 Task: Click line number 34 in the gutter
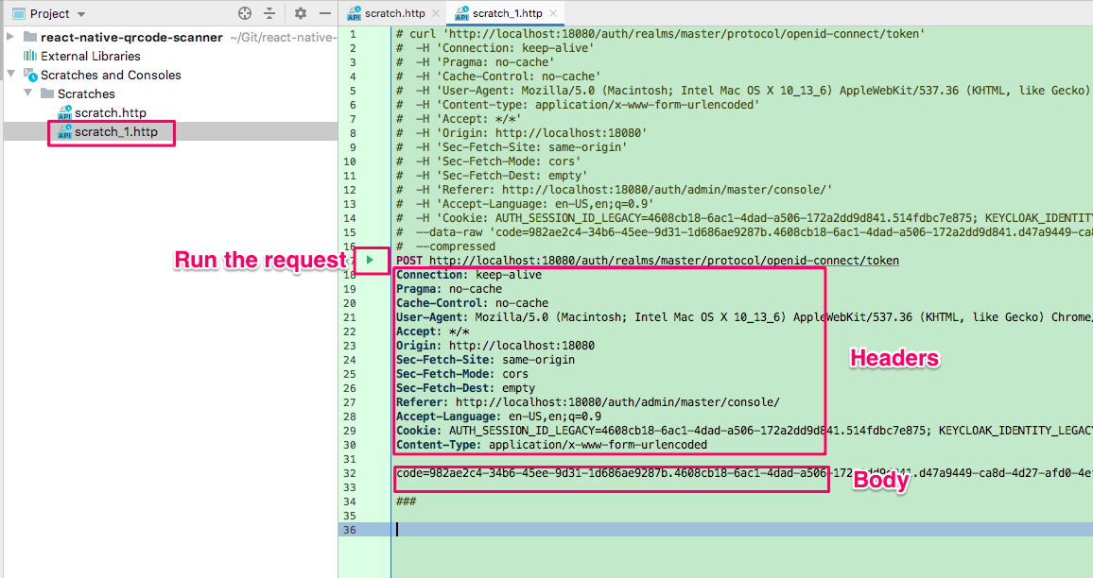[x=349, y=501]
